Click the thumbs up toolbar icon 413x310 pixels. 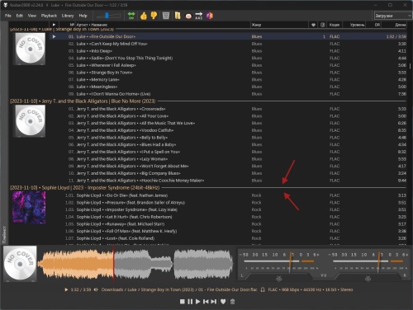pos(144,16)
